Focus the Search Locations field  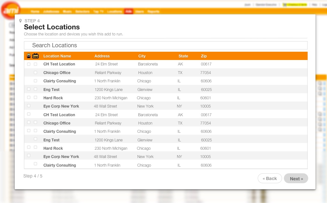[x=165, y=45]
